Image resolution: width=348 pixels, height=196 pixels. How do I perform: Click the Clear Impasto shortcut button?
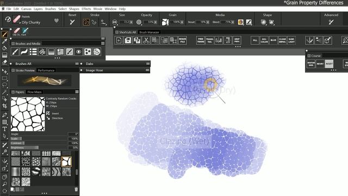point(282,40)
